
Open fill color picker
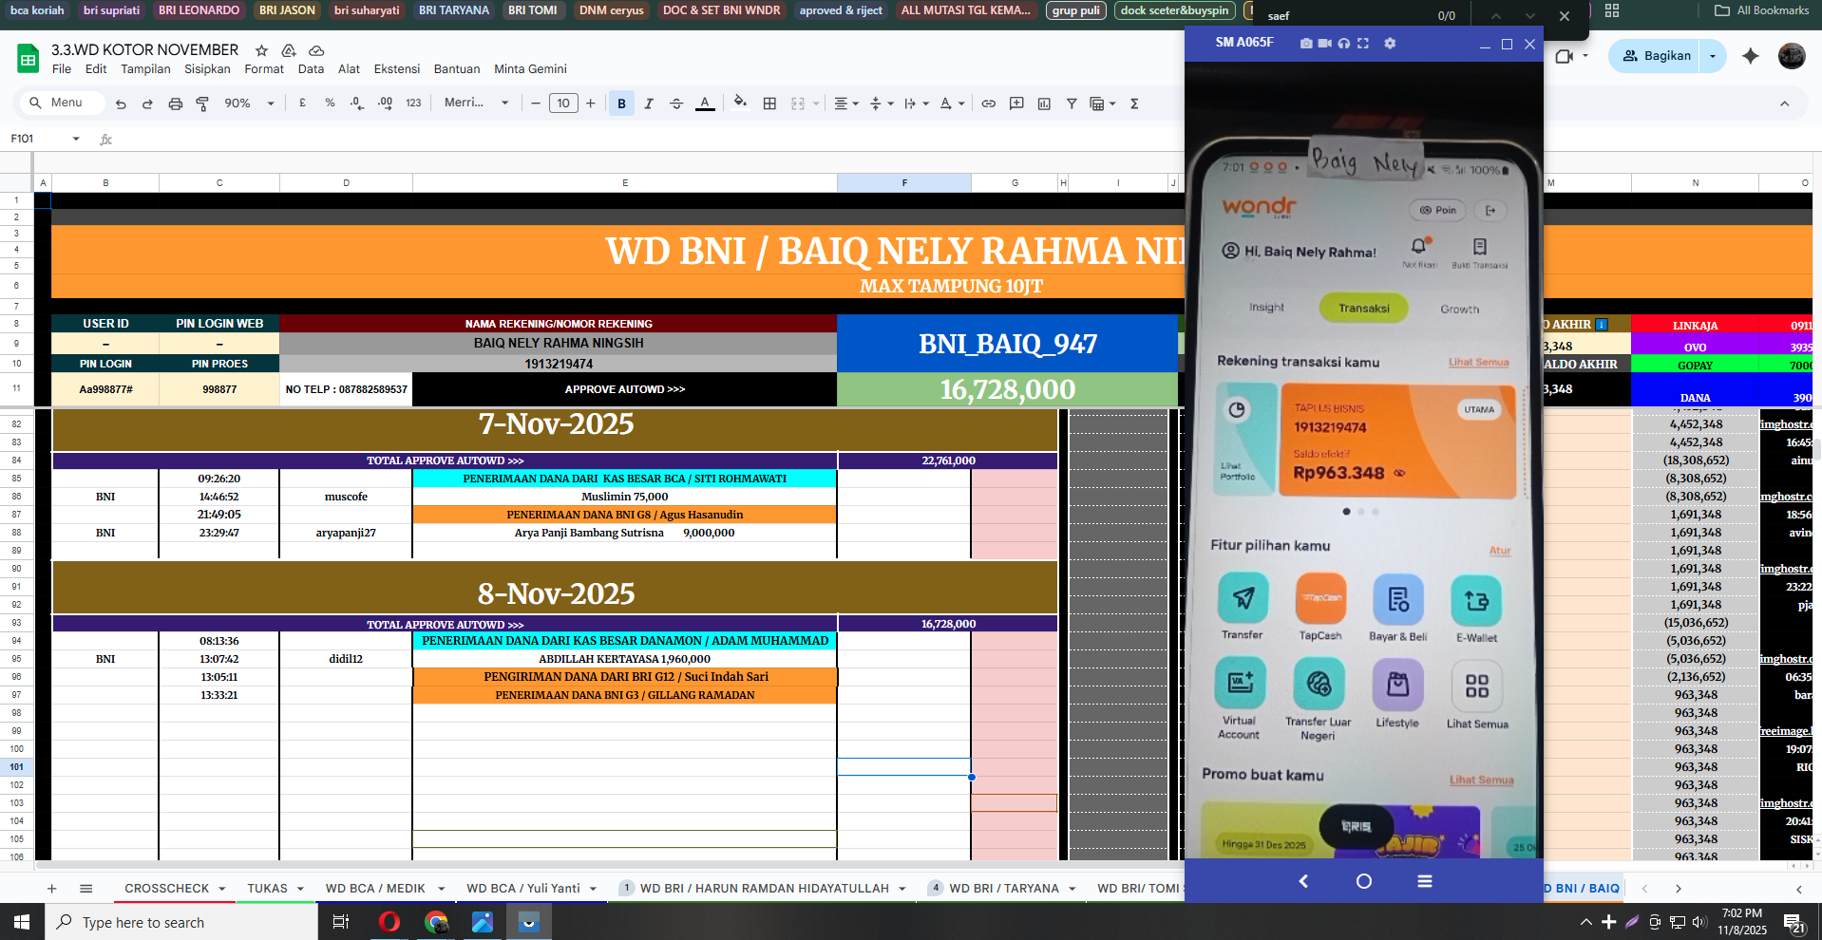click(x=740, y=103)
